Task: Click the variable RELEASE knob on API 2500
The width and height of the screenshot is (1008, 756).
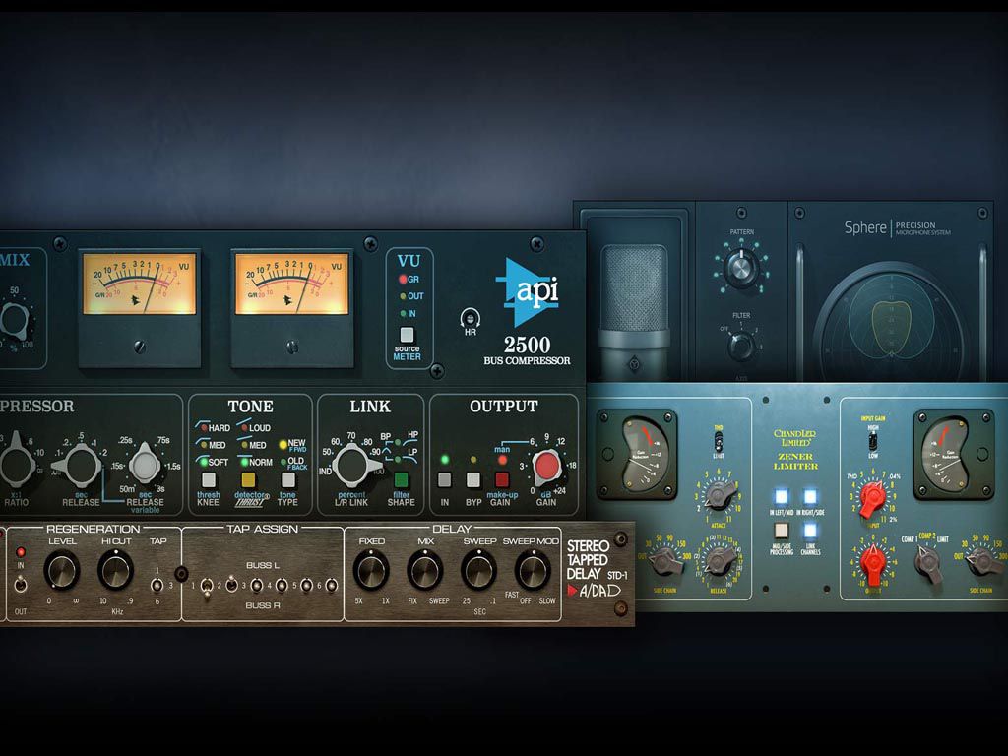Action: (145, 463)
